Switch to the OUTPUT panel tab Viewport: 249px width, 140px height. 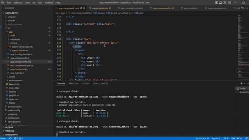click(86, 84)
